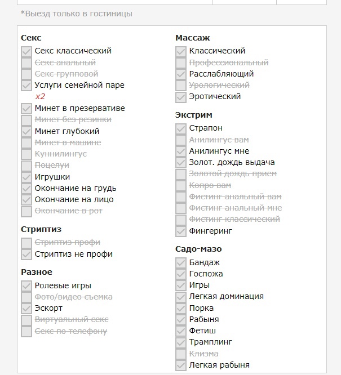Toggle the Массаж 'Классический' checkbox

pyautogui.click(x=180, y=51)
